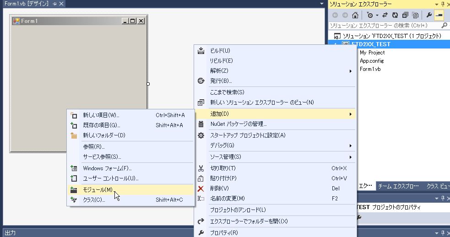
Task: Click the Windows フォーム(F)... icon
Action: click(74, 168)
